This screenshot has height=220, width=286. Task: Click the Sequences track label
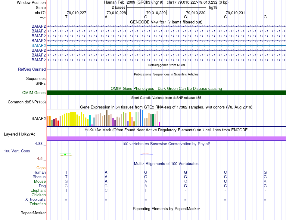pyautogui.click(x=36, y=78)
